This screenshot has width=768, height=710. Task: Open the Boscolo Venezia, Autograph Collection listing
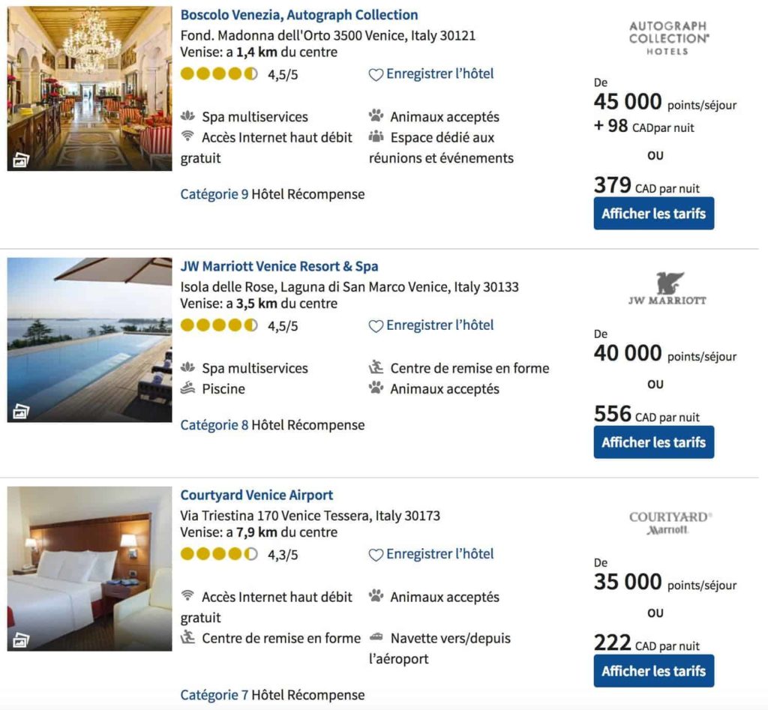click(x=298, y=14)
